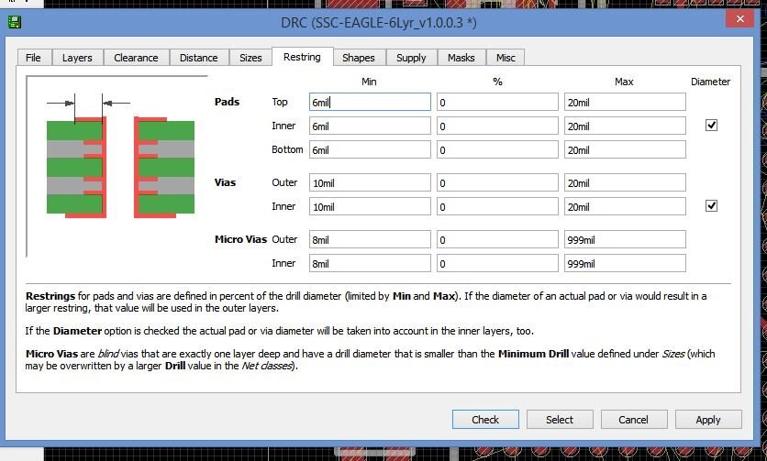Click the 'Pads' section label
The width and height of the screenshot is (767, 461).
point(227,102)
